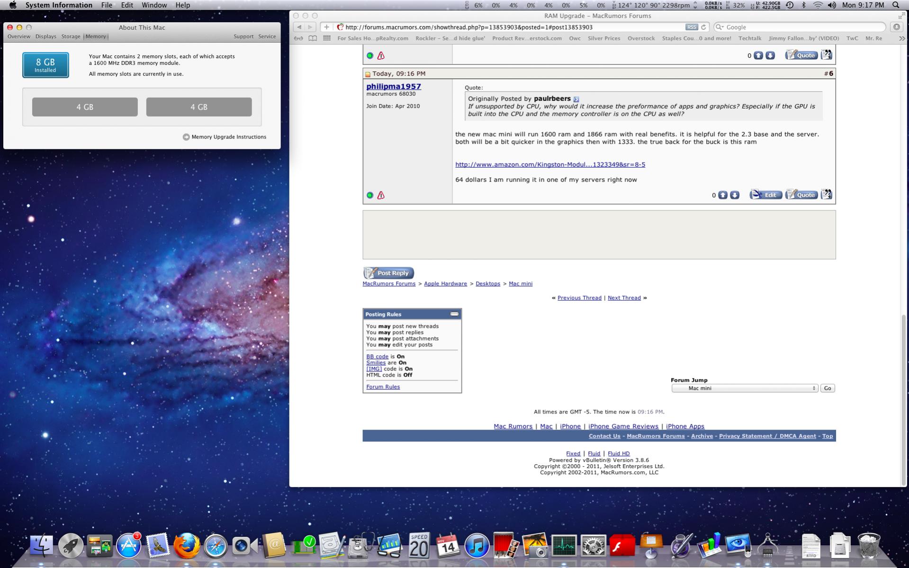The width and height of the screenshot is (909, 568).
Task: Open System Preferences gear in Dock
Action: pyautogui.click(x=593, y=546)
